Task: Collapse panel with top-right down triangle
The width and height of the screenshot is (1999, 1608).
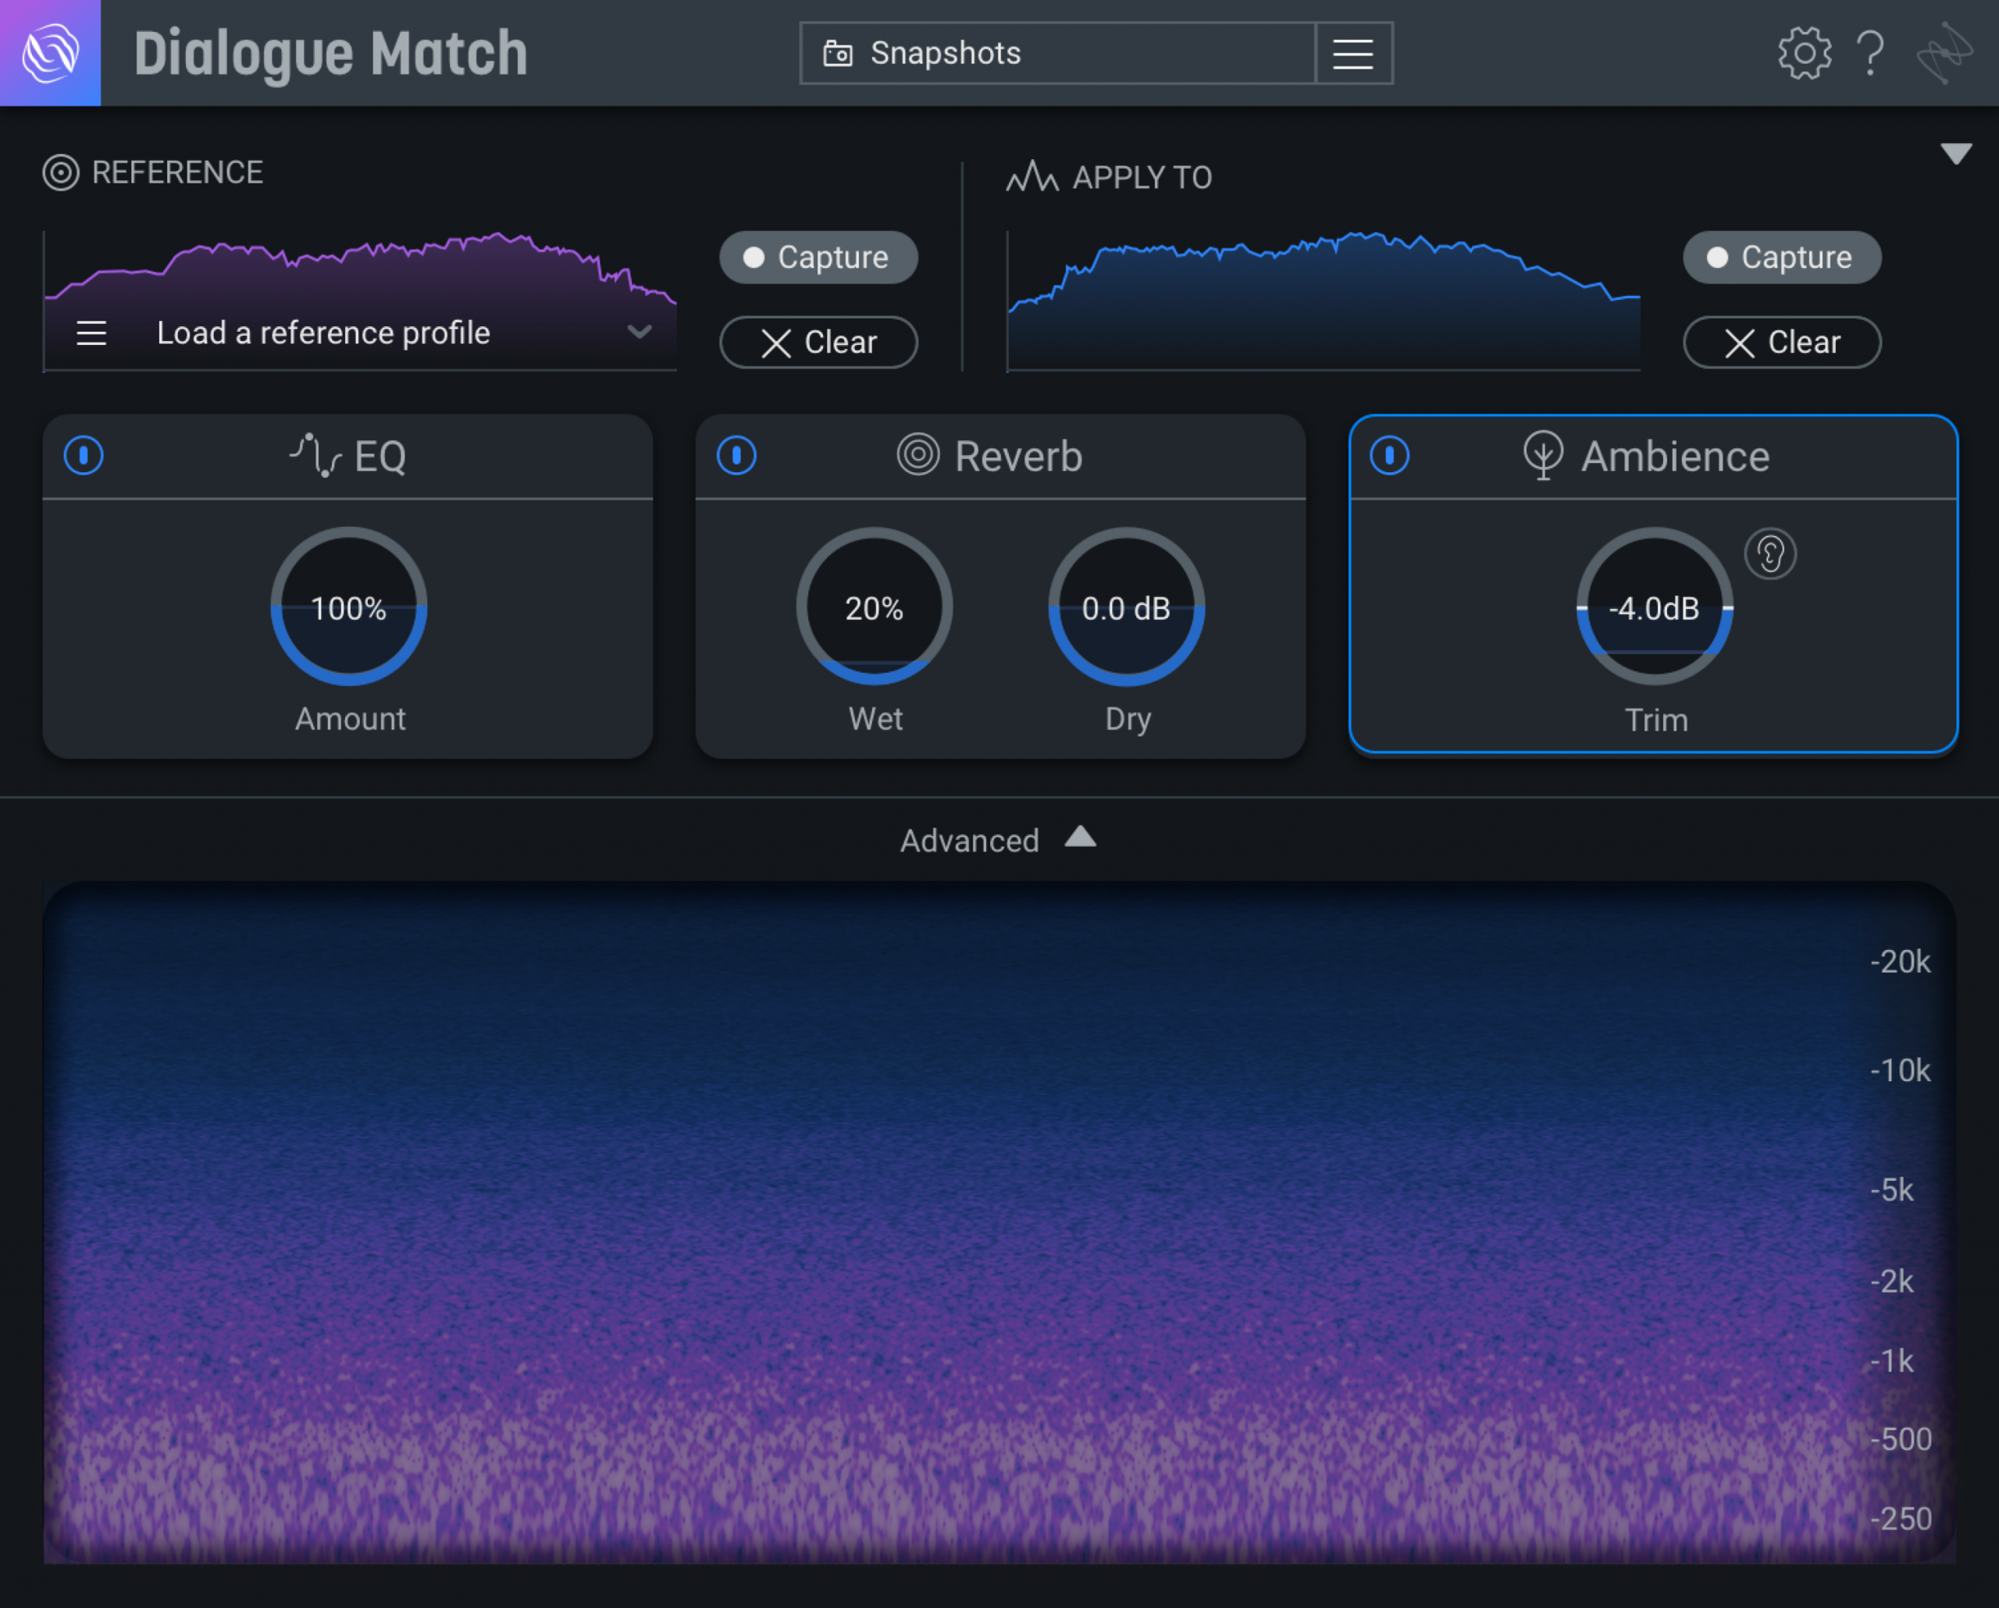Action: tap(1955, 154)
